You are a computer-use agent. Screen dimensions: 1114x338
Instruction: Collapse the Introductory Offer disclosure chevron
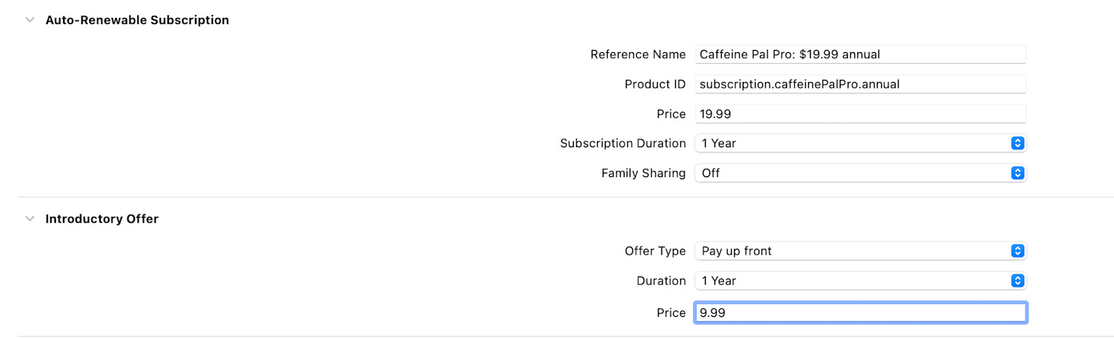[x=30, y=218]
